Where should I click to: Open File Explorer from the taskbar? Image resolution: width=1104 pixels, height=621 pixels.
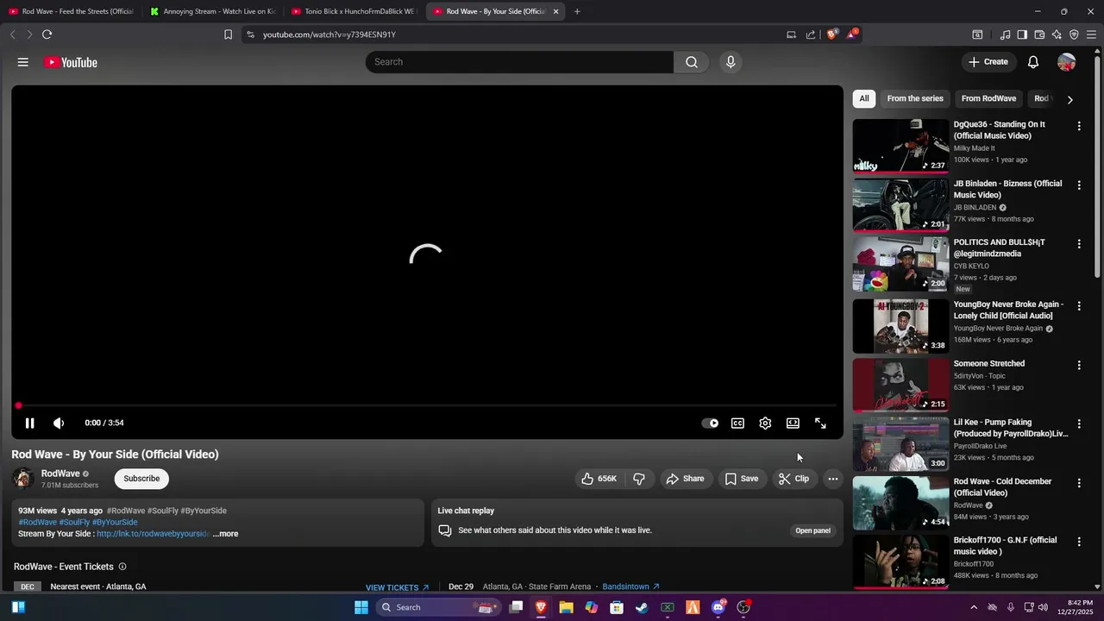pos(566,607)
